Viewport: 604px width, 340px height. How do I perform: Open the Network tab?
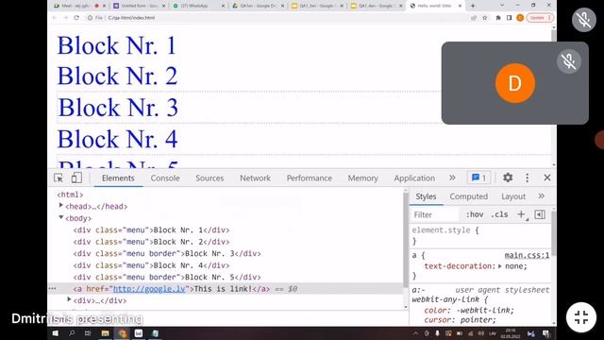[255, 178]
